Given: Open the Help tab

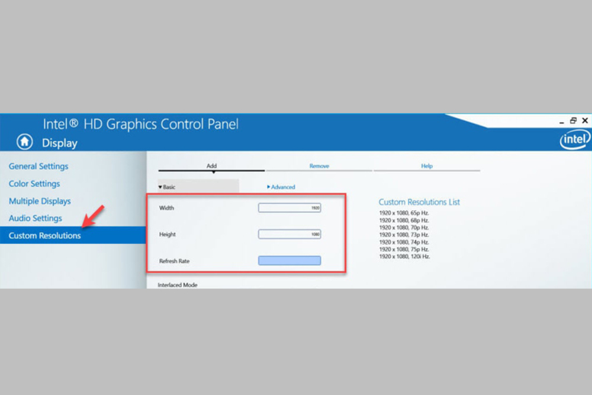Looking at the screenshot, I should click(x=427, y=166).
